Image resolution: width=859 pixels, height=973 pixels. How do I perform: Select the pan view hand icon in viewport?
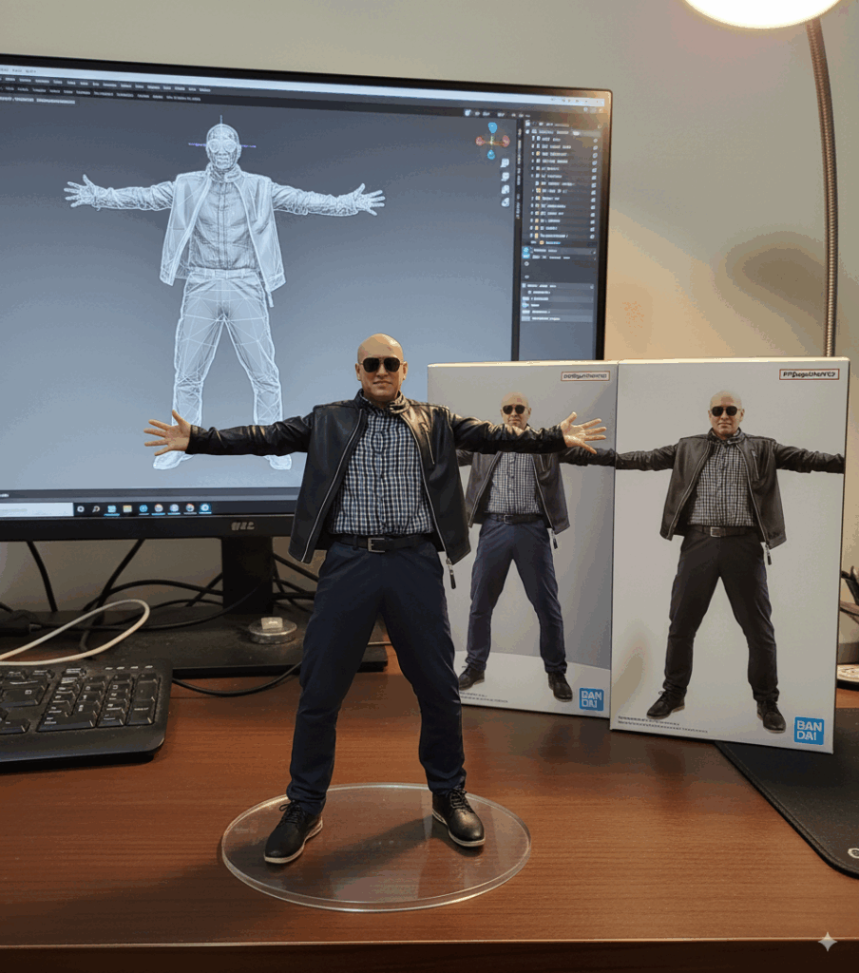pos(505,179)
